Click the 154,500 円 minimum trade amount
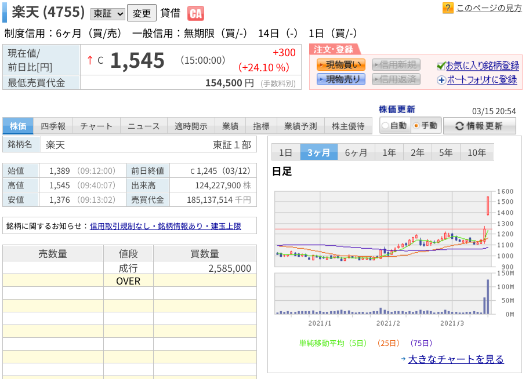The width and height of the screenshot is (529, 379). point(230,83)
